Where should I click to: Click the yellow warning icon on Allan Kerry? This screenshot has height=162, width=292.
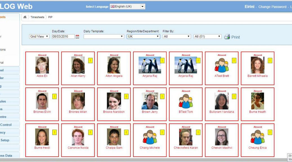click(x=91, y=60)
